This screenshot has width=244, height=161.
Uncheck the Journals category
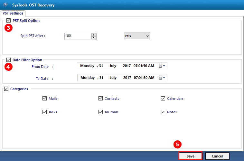[x=100, y=112]
